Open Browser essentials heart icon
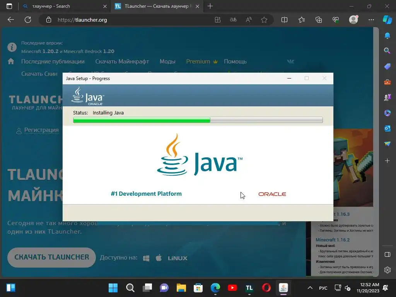This screenshot has height=297, width=396. click(336, 20)
